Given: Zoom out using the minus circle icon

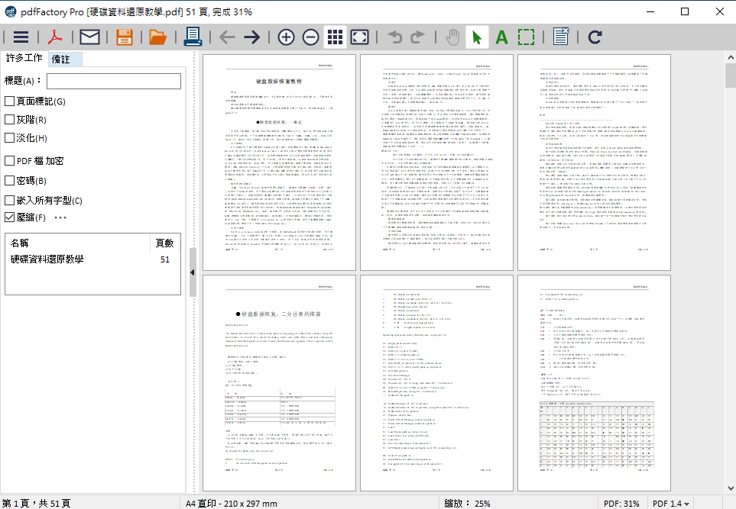Looking at the screenshot, I should (x=310, y=37).
